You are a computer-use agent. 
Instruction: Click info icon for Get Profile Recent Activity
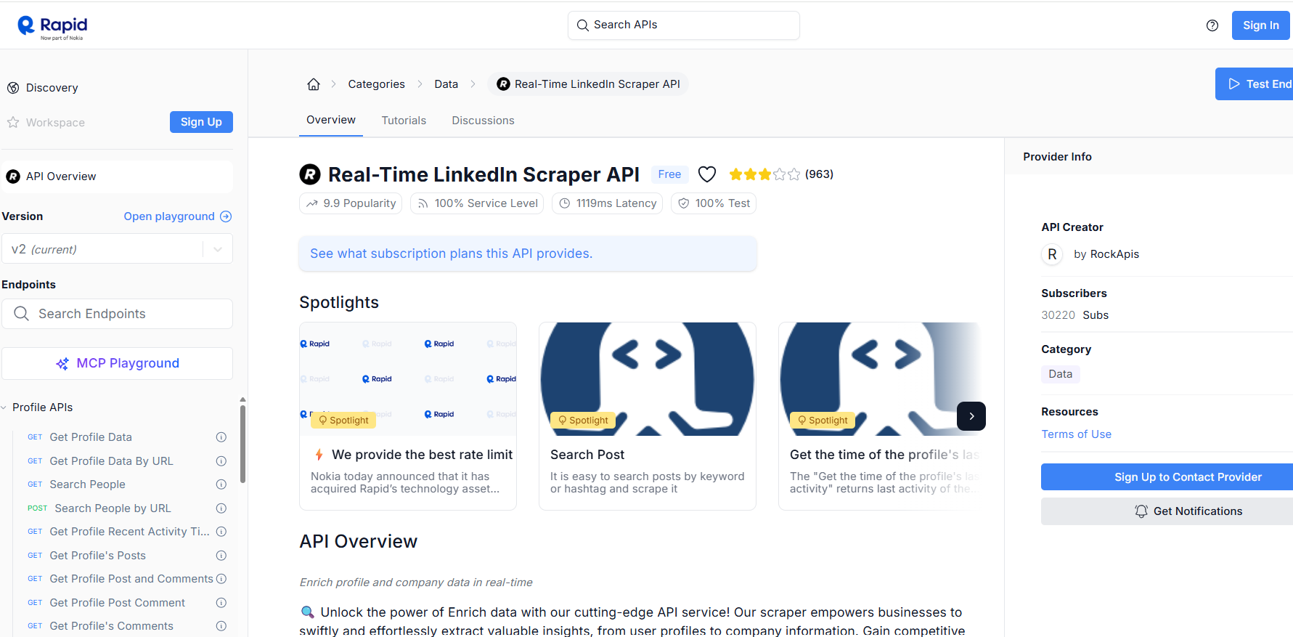pyautogui.click(x=221, y=532)
